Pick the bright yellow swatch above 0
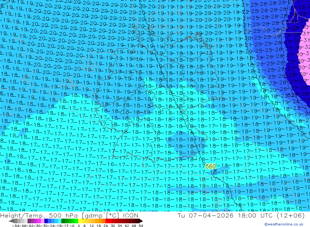The image size is (310, 227). tap(80, 221)
